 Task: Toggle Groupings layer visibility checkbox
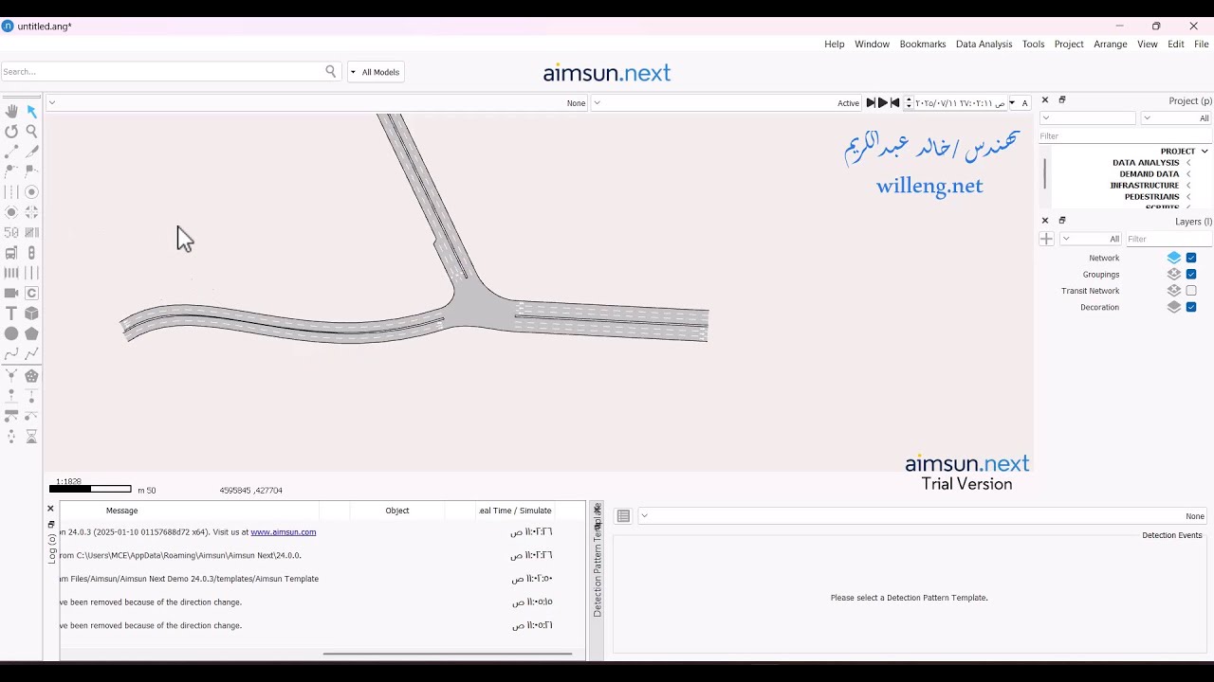tap(1191, 275)
